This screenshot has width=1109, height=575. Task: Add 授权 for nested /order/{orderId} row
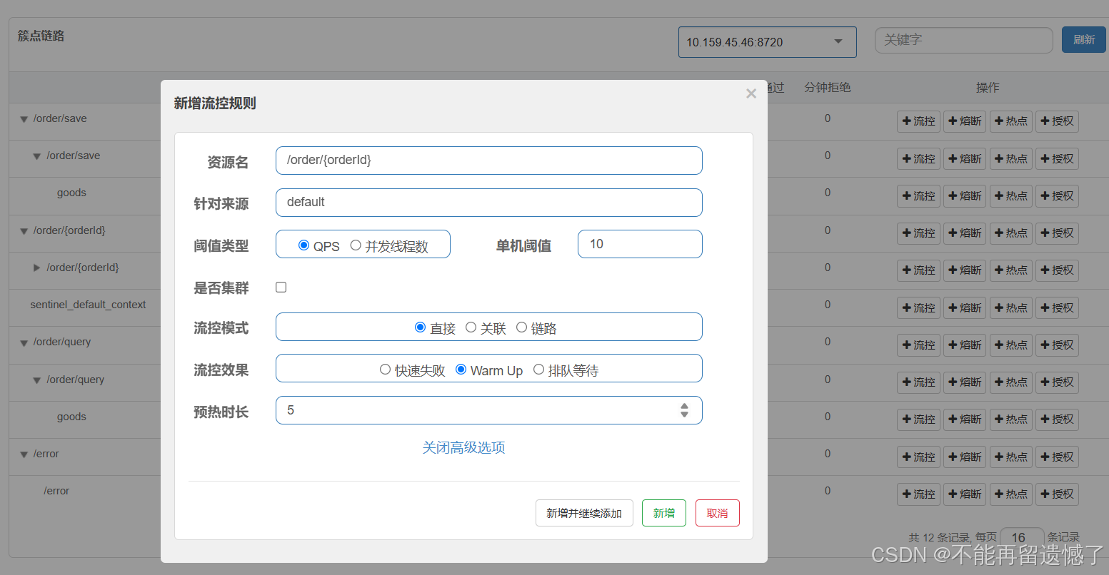pos(1058,270)
